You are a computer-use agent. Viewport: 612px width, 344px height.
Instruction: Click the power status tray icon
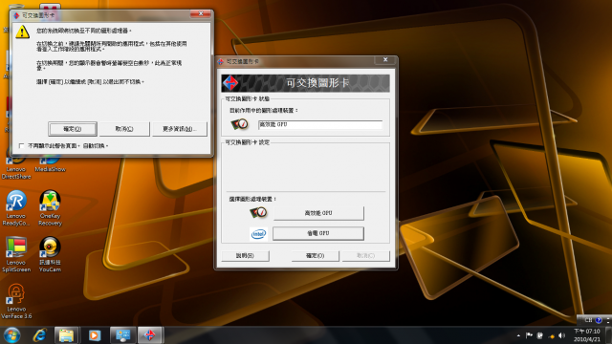tap(540, 335)
